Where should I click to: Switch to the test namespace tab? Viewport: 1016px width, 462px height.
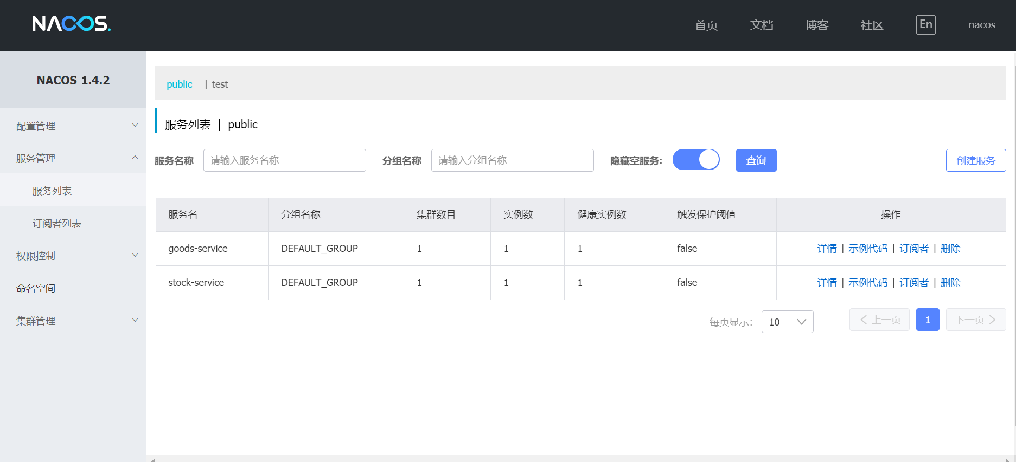(x=220, y=84)
